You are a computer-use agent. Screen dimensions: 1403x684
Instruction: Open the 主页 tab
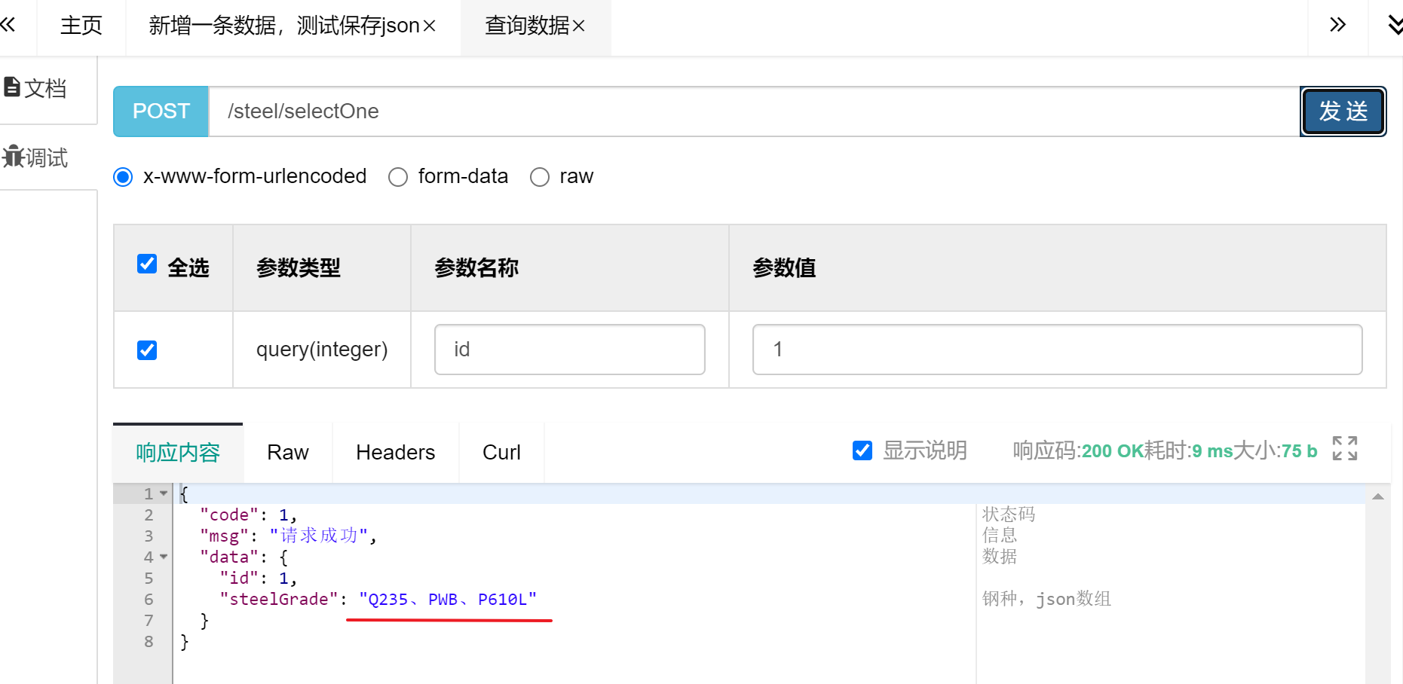[x=80, y=25]
